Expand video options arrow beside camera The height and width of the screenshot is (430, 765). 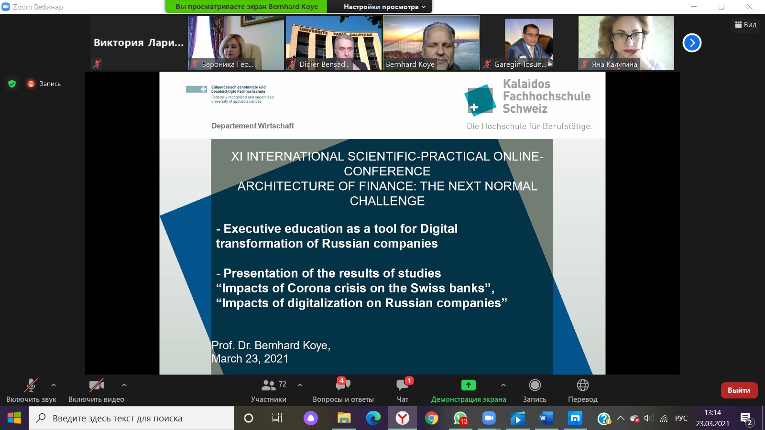(x=124, y=385)
